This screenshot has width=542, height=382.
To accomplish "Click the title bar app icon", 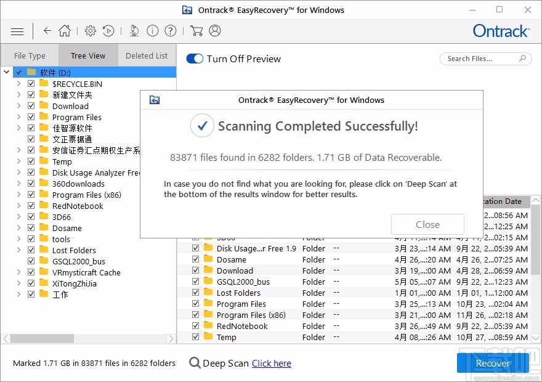I will point(187,10).
